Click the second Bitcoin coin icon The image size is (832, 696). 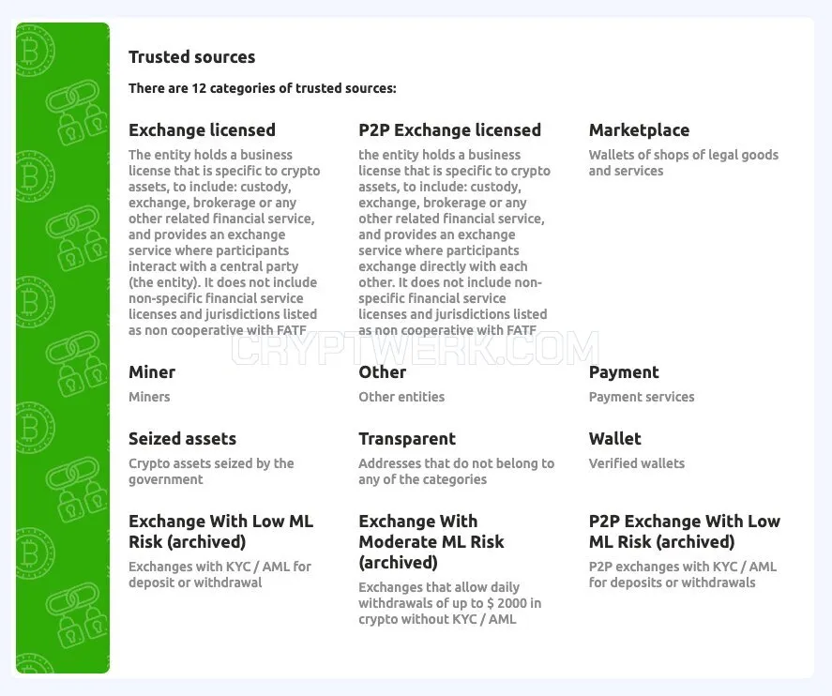35,176
